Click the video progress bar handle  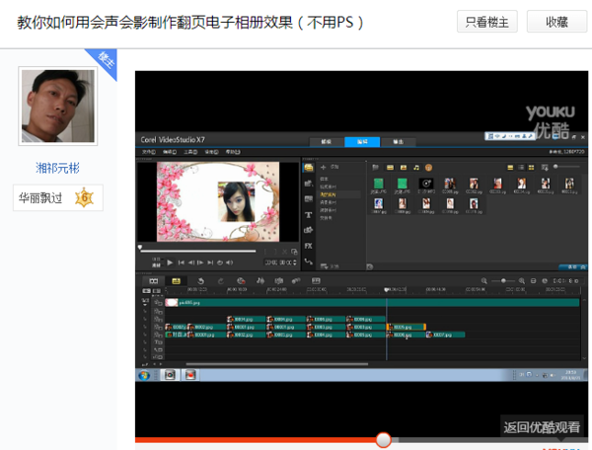pyautogui.click(x=383, y=440)
